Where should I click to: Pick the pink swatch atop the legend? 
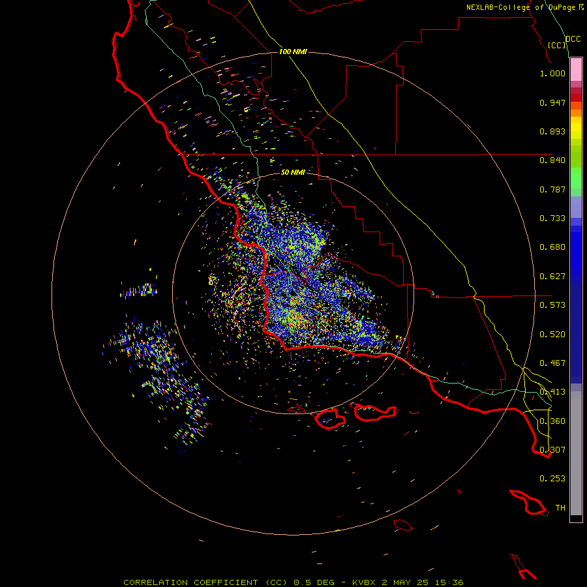[576, 70]
